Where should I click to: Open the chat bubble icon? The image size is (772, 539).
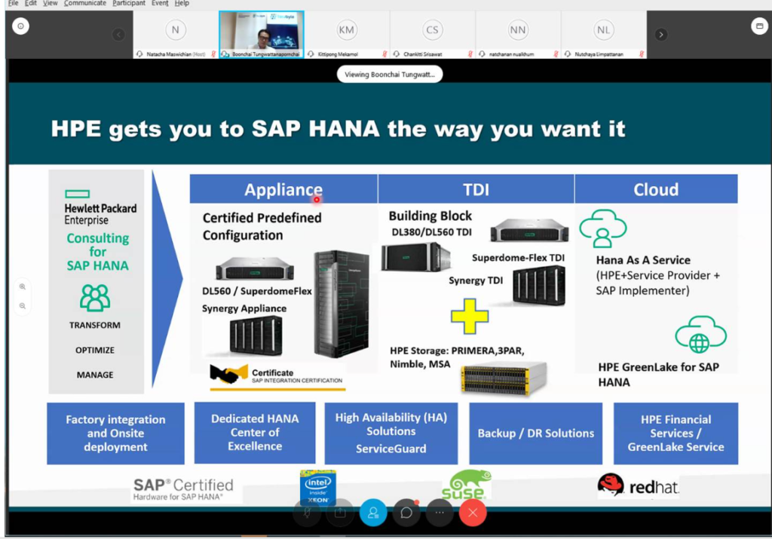(406, 513)
